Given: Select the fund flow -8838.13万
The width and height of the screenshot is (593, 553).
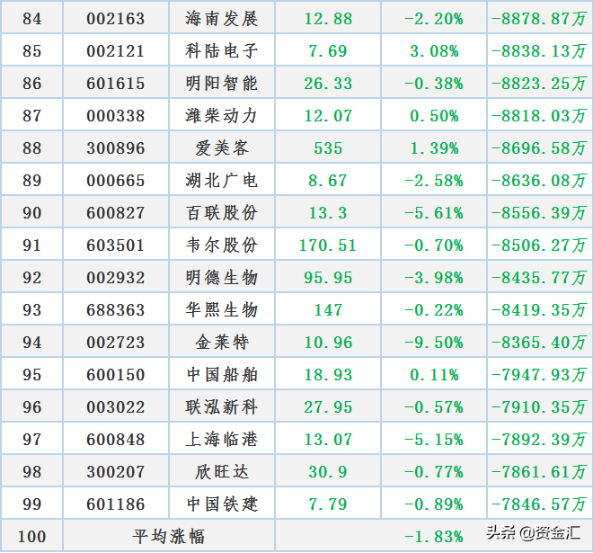Looking at the screenshot, I should (x=539, y=51).
